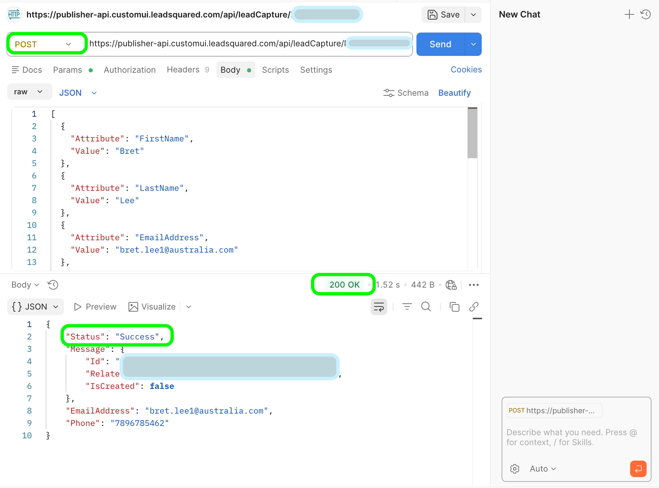The image size is (659, 488).
Task: Start a new chat with plus icon
Action: point(629,15)
